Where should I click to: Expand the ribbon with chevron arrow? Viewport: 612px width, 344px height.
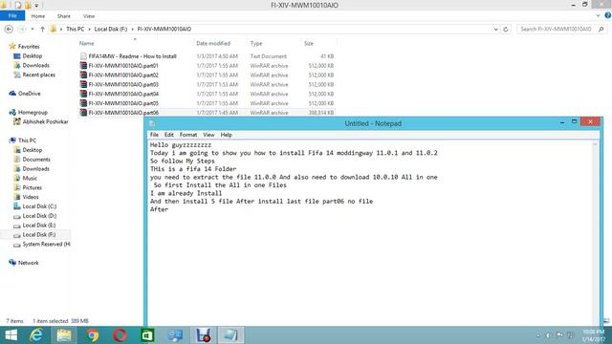(x=598, y=15)
